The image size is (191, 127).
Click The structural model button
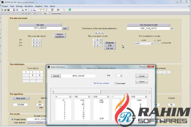(x=148, y=25)
